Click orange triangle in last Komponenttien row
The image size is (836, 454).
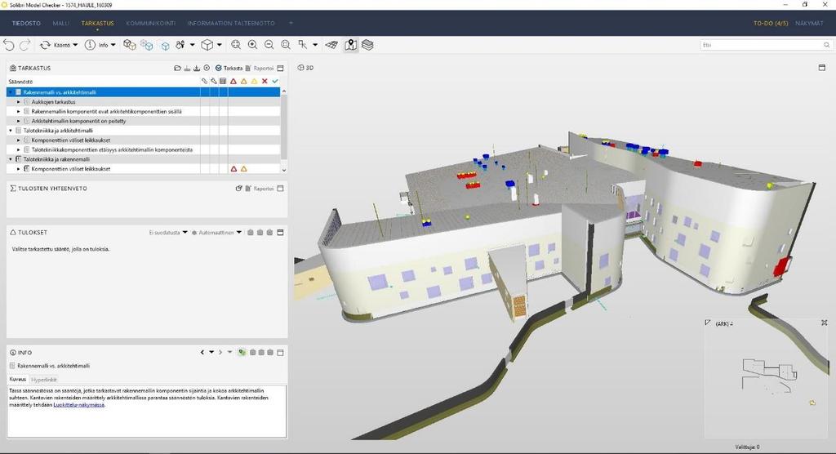(243, 169)
